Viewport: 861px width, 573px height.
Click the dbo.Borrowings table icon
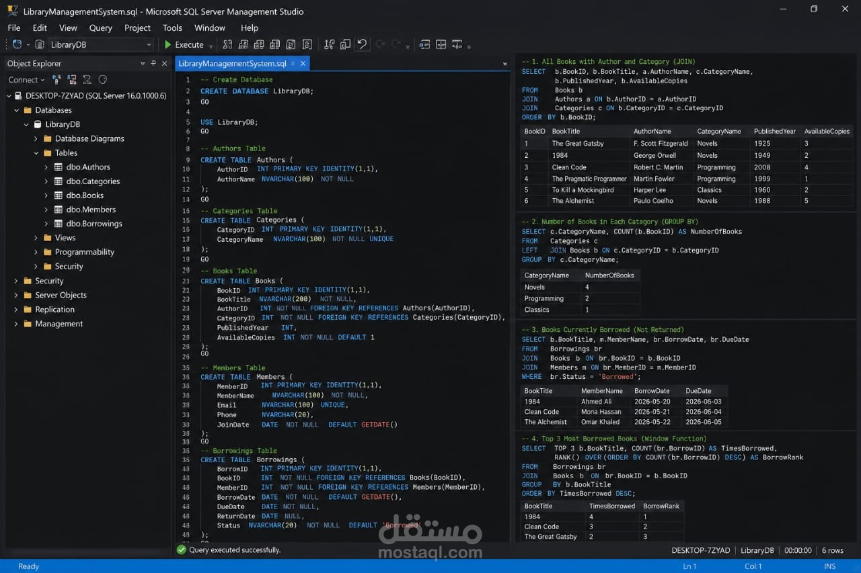point(59,224)
